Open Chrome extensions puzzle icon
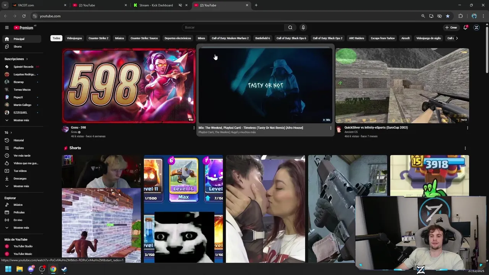Screen dimensions: 489x275 coord(460,16)
